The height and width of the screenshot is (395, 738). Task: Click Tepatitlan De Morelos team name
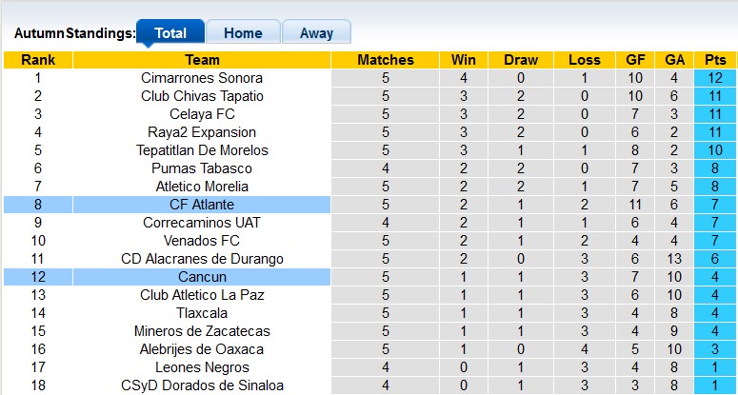click(202, 150)
